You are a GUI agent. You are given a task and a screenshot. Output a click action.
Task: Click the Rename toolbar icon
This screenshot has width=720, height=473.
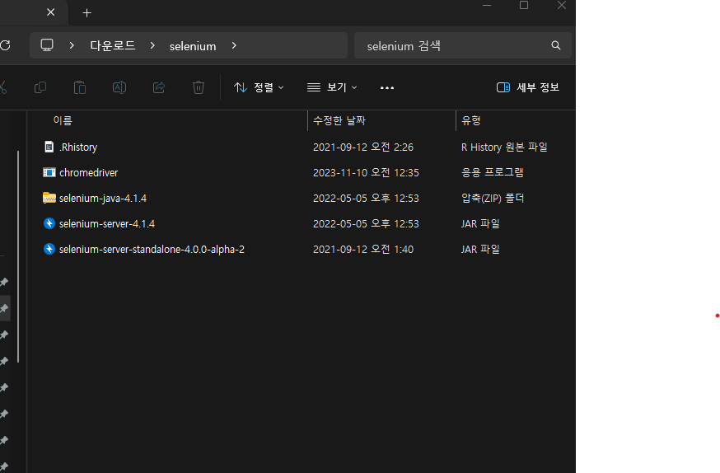(x=119, y=87)
